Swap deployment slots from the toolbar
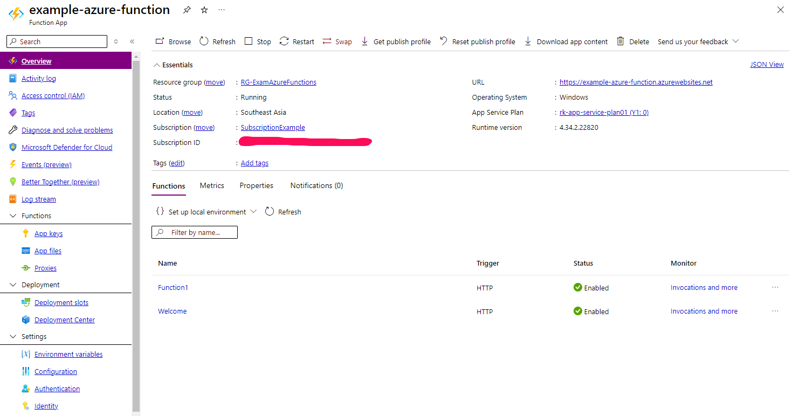800x416 pixels. [x=337, y=41]
